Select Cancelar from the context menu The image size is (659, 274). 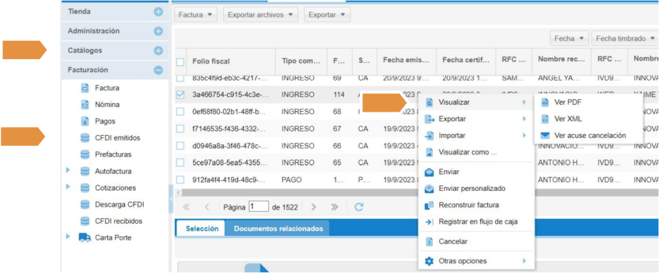[452, 242]
